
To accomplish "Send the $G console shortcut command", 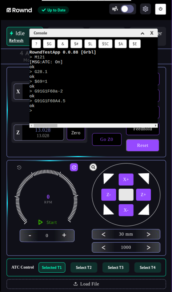I will [49, 44].
